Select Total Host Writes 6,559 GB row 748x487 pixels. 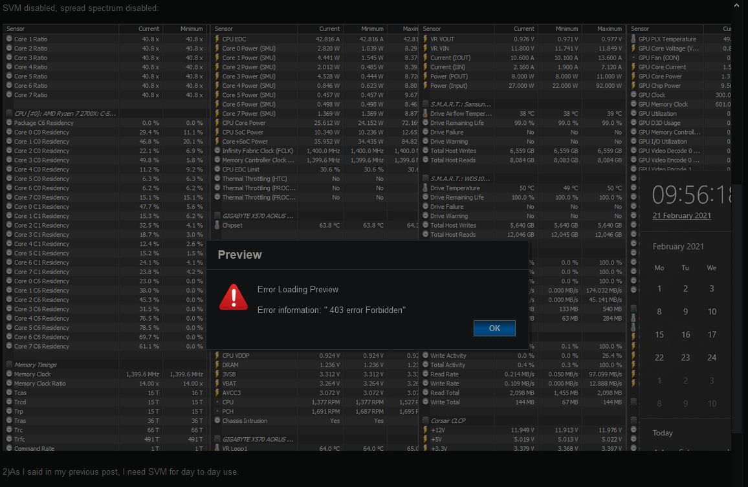pos(522,151)
